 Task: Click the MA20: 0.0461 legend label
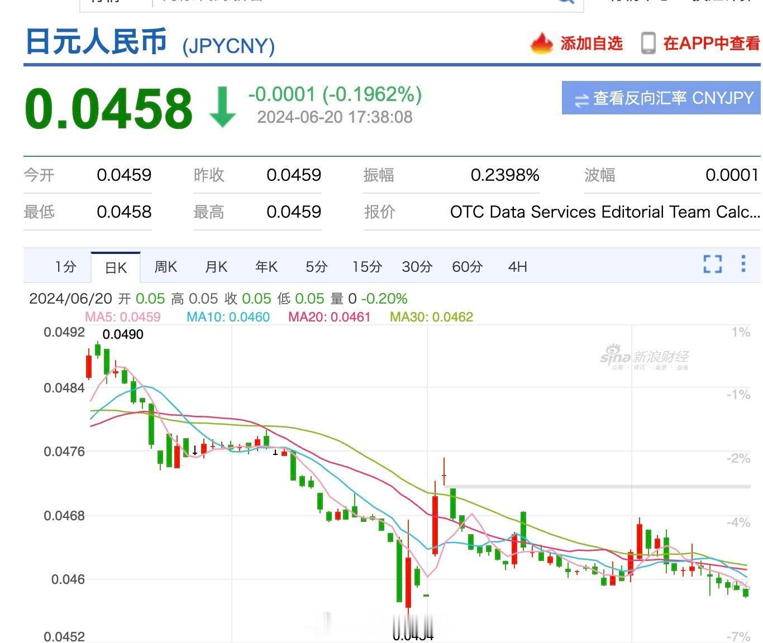click(330, 317)
